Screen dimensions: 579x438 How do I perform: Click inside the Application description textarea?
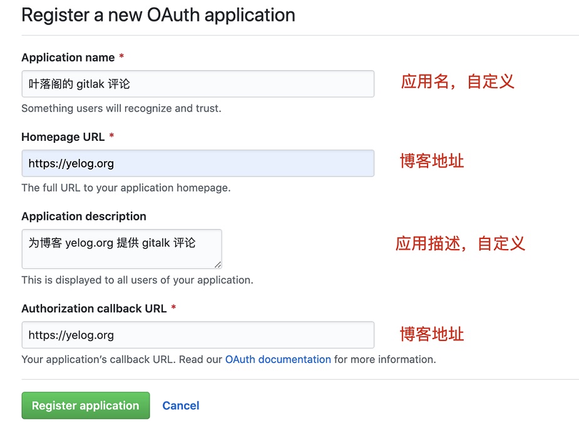(121, 248)
